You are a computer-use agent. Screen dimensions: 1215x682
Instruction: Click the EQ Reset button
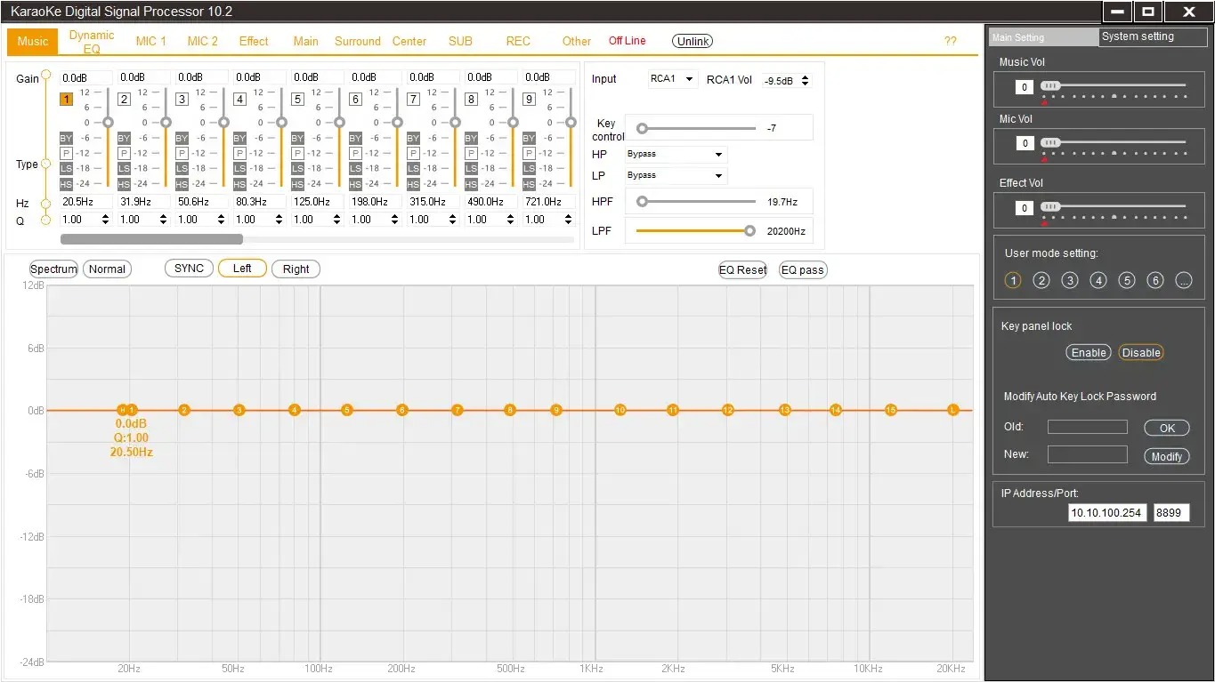click(x=743, y=269)
